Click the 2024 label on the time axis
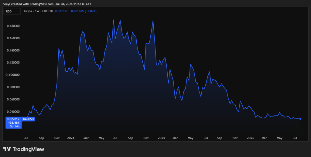This screenshot has height=157, width=311. [71, 138]
